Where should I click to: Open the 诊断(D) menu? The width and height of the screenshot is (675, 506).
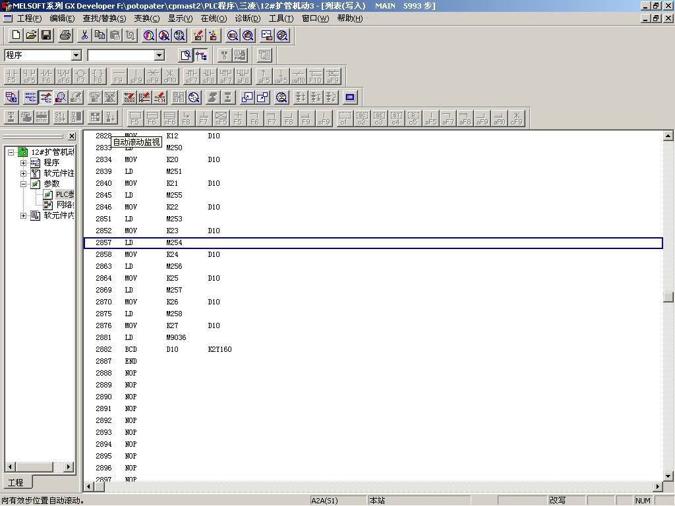248,18
